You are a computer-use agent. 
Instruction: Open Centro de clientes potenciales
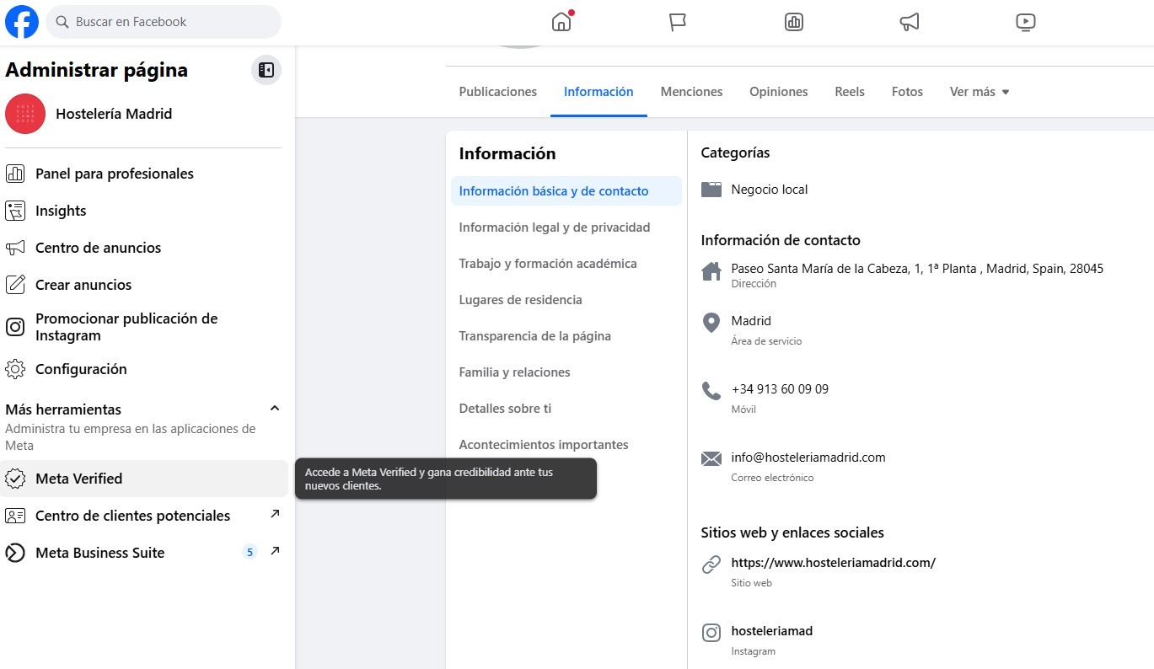[132, 516]
